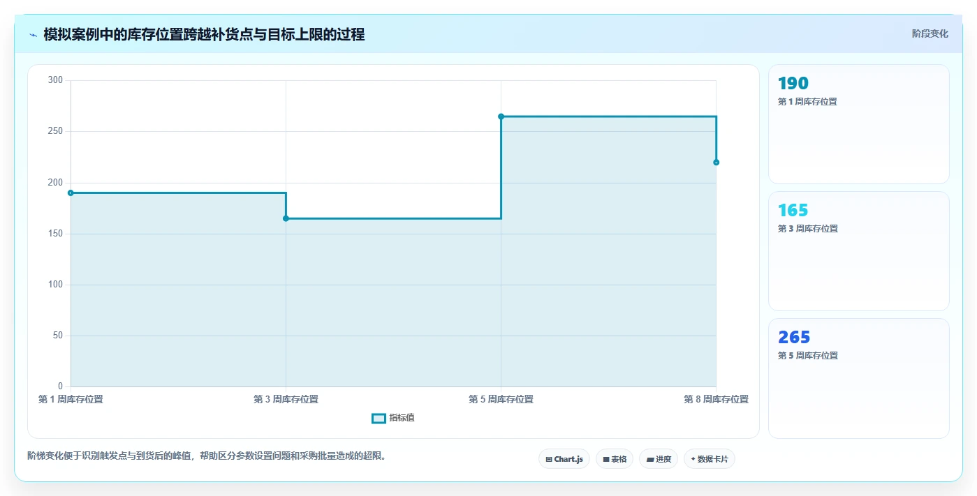The width and height of the screenshot is (977, 496).
Task: Toggle the 指标值 legend item
Action: [393, 418]
